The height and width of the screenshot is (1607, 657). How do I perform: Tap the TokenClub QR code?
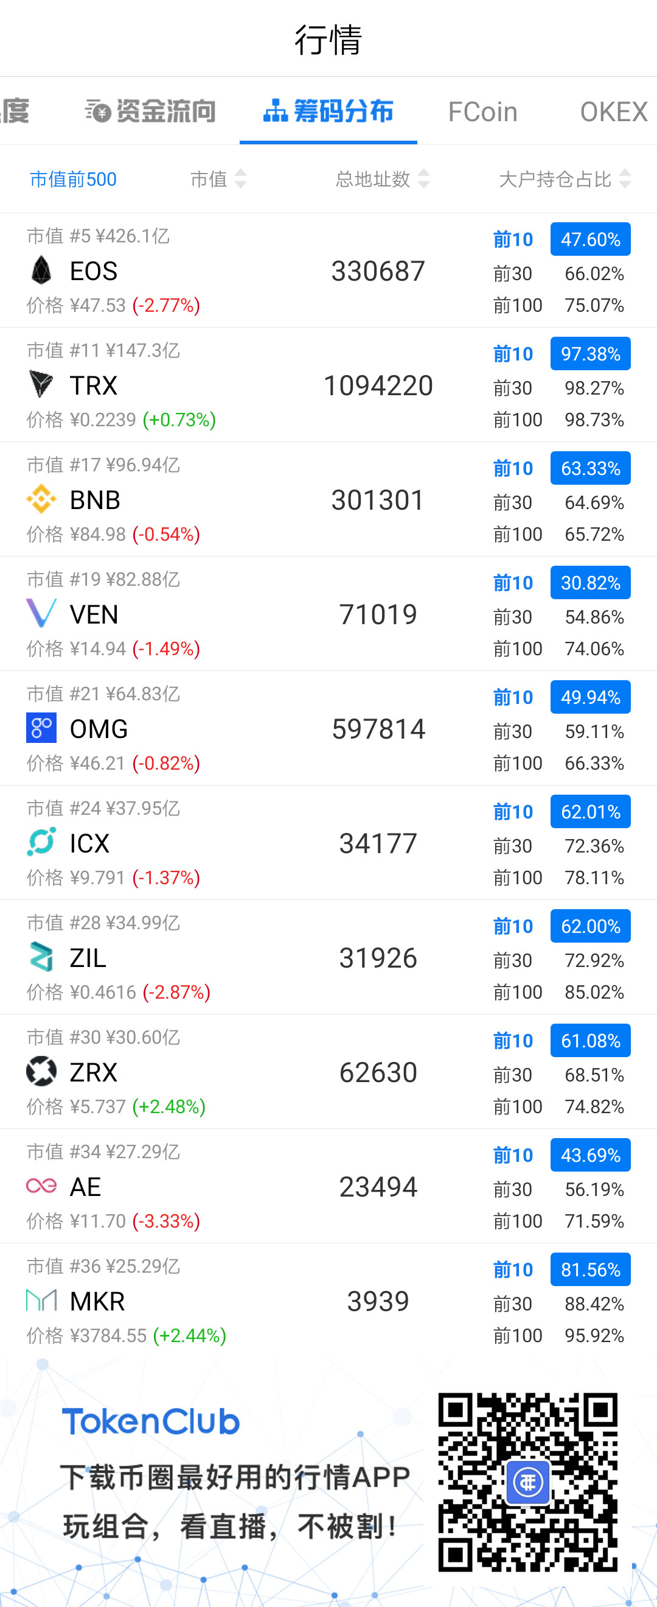(528, 1482)
